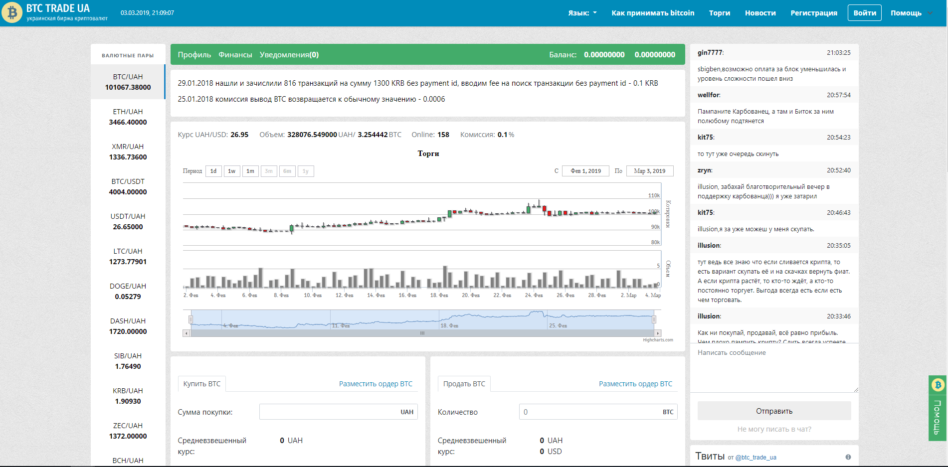Click the BTC/UAH price 101067.38000
The height and width of the screenshot is (467, 948).
pos(128,87)
